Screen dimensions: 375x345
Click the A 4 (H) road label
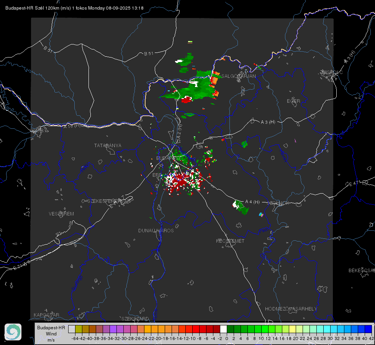pyautogui.click(x=252, y=202)
